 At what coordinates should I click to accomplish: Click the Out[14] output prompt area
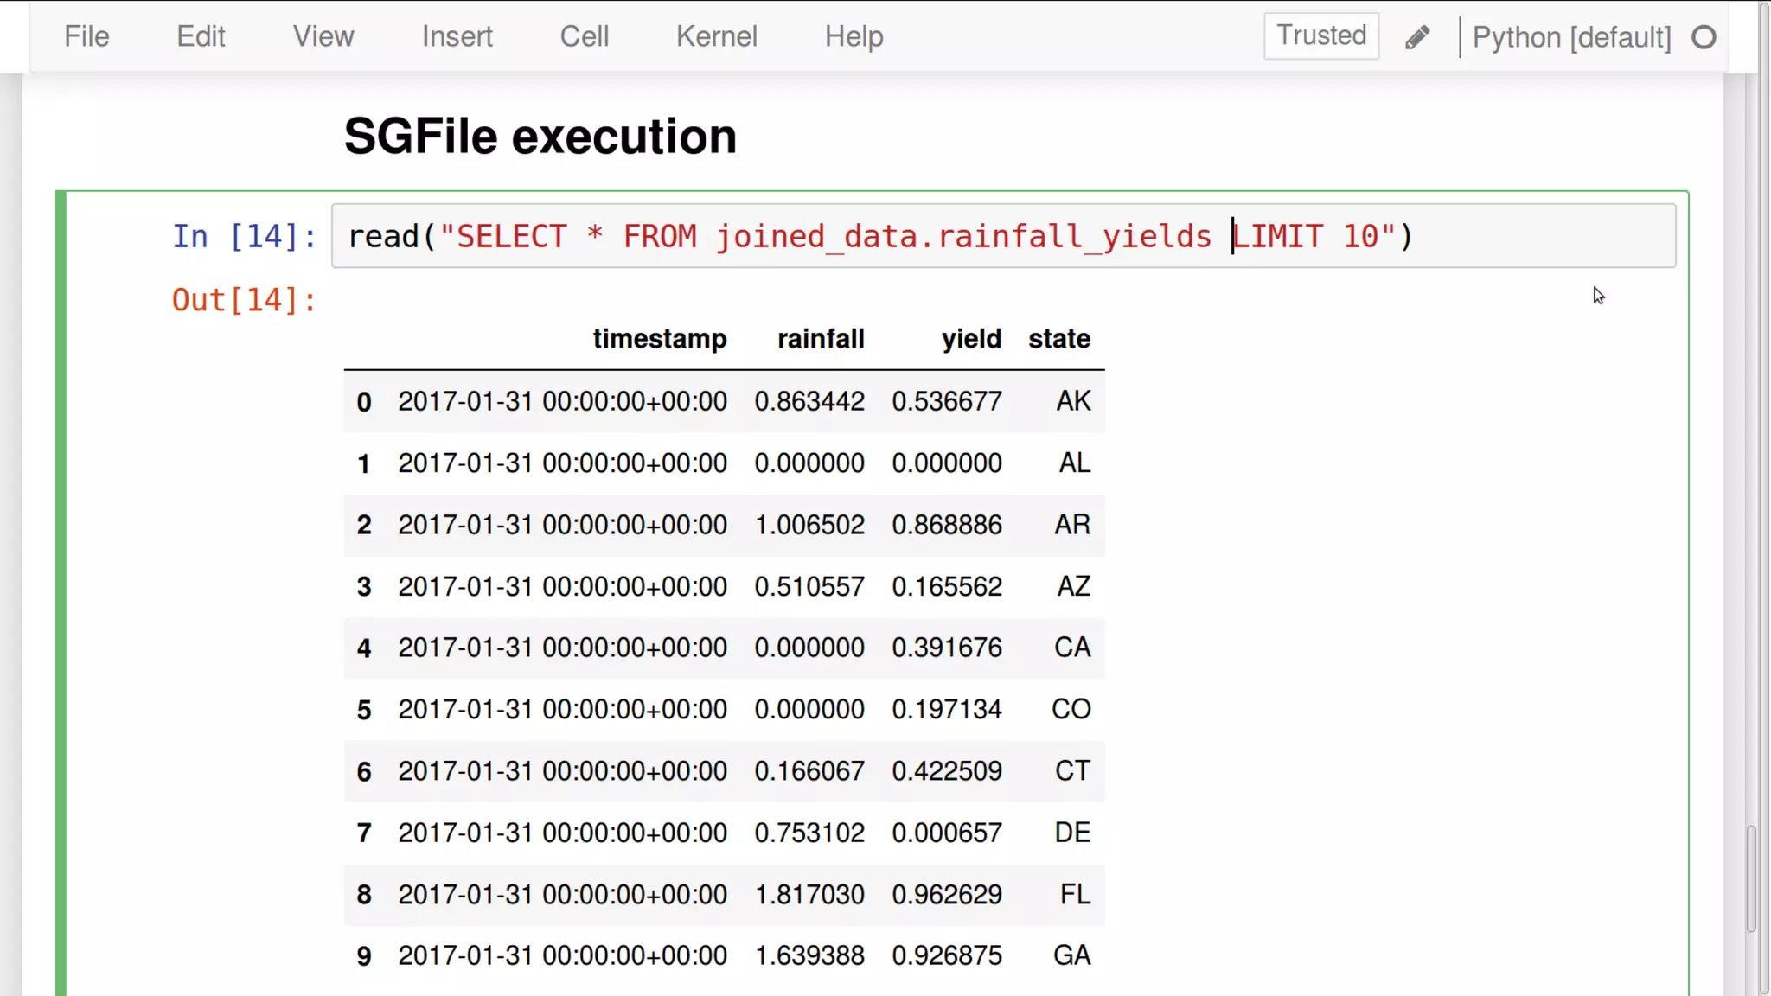[244, 300]
